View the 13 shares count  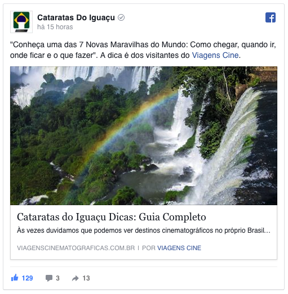click(86, 278)
